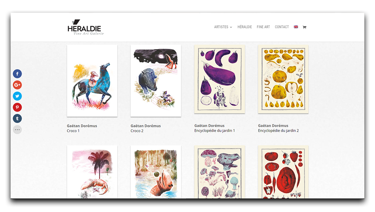
Task: Expand the Artistes dropdown menu
Action: [223, 27]
